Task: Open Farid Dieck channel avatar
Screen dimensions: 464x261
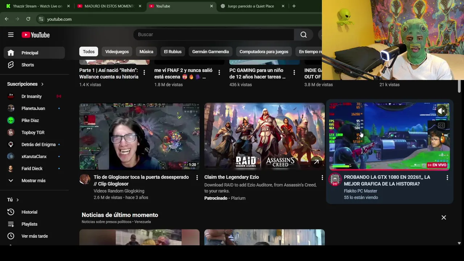Action: 11,169
